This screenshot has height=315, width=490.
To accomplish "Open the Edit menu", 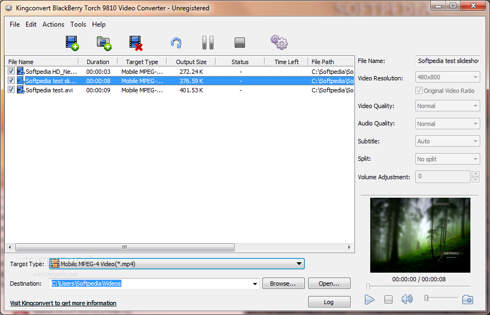I will tap(31, 24).
